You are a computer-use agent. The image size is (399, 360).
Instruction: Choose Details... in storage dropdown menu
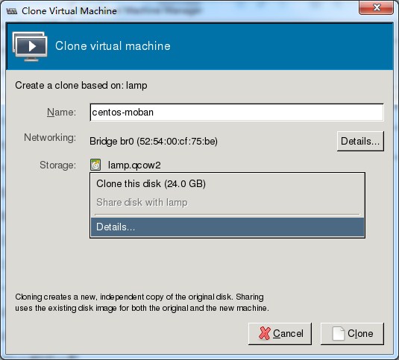(227, 227)
